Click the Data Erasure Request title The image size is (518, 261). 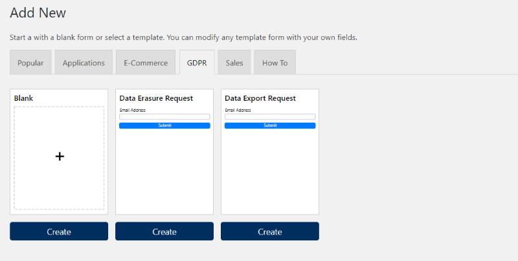point(156,98)
